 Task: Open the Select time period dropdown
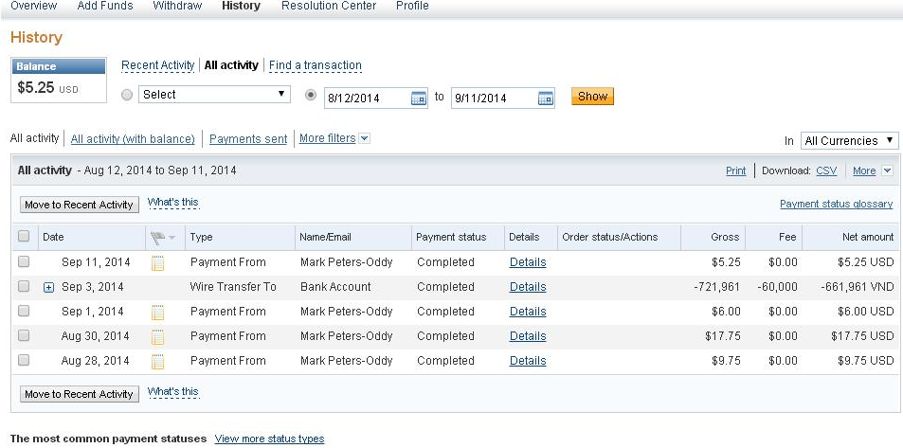click(x=213, y=95)
